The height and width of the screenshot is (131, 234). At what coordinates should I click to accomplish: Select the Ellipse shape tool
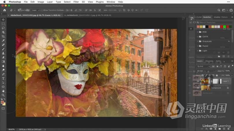coord(3,87)
